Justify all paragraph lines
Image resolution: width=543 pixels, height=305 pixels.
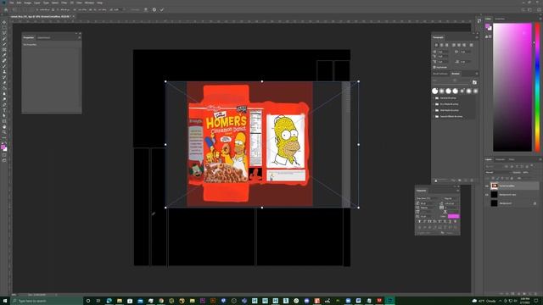(x=472, y=45)
